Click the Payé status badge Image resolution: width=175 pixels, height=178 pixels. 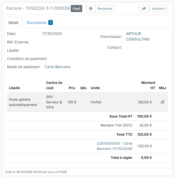(x=76, y=8)
